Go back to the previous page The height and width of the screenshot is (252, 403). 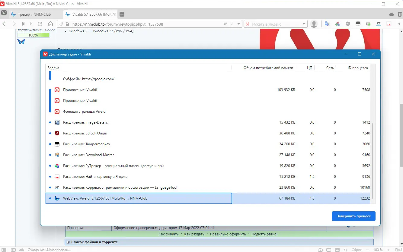tap(4, 24)
